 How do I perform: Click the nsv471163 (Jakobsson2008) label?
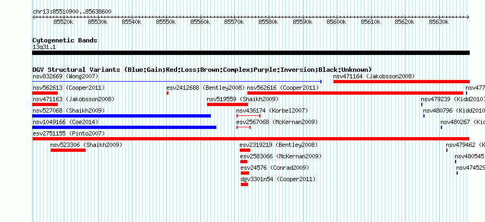click(74, 99)
